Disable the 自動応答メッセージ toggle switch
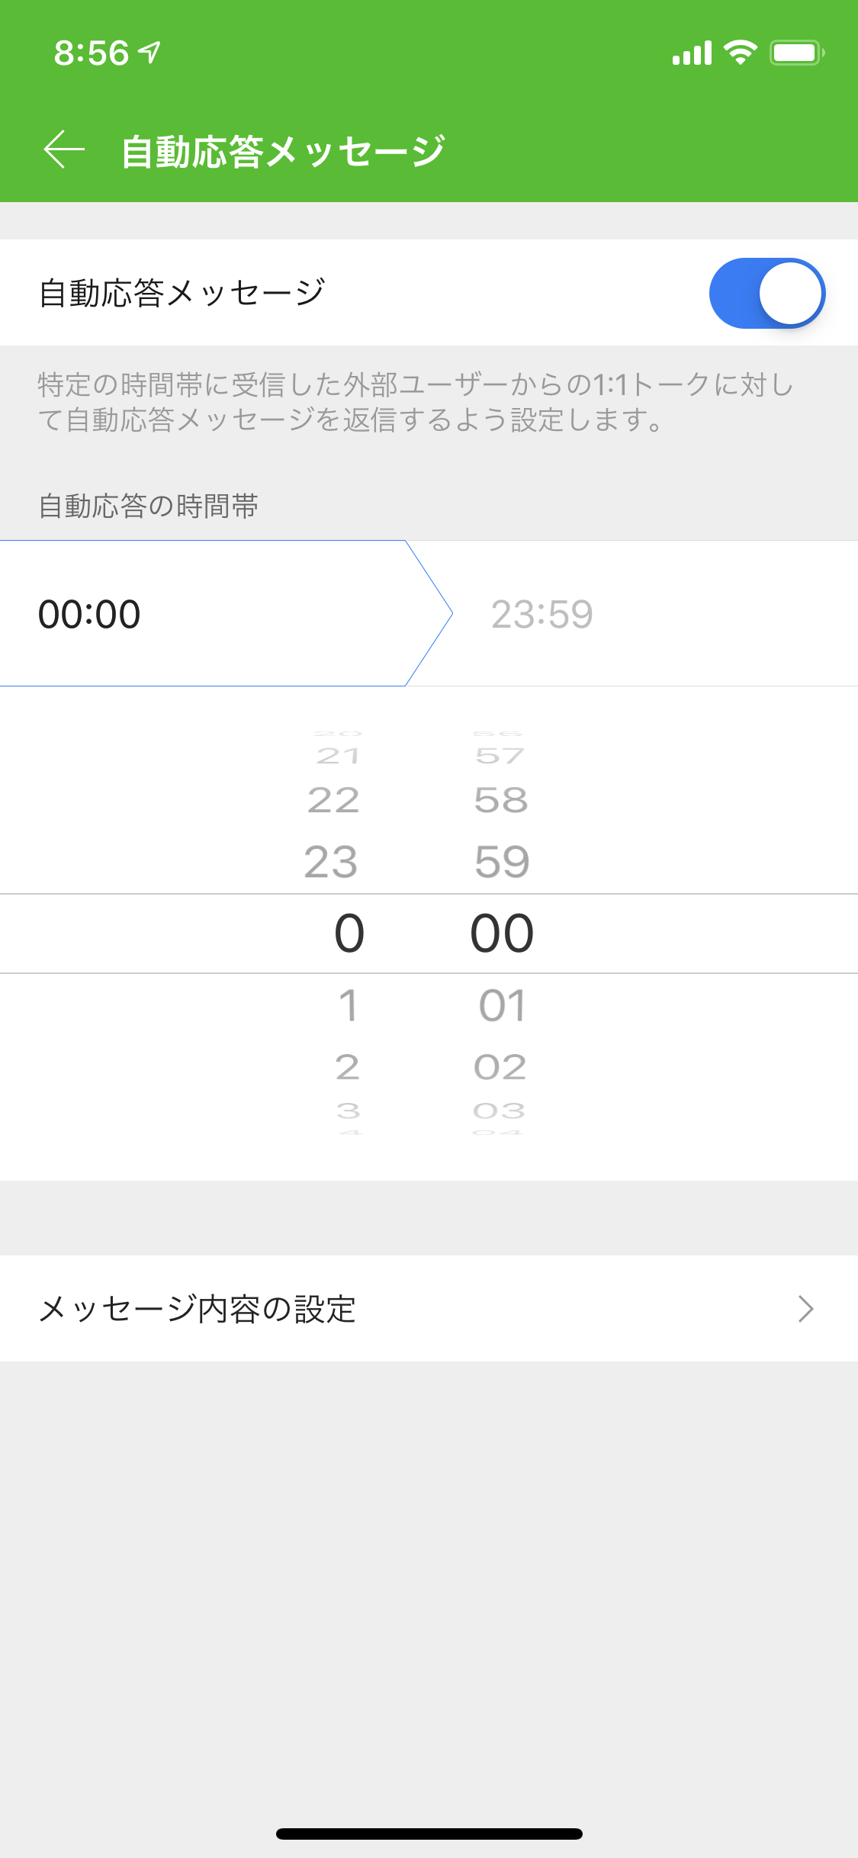The width and height of the screenshot is (858, 1858). click(766, 294)
